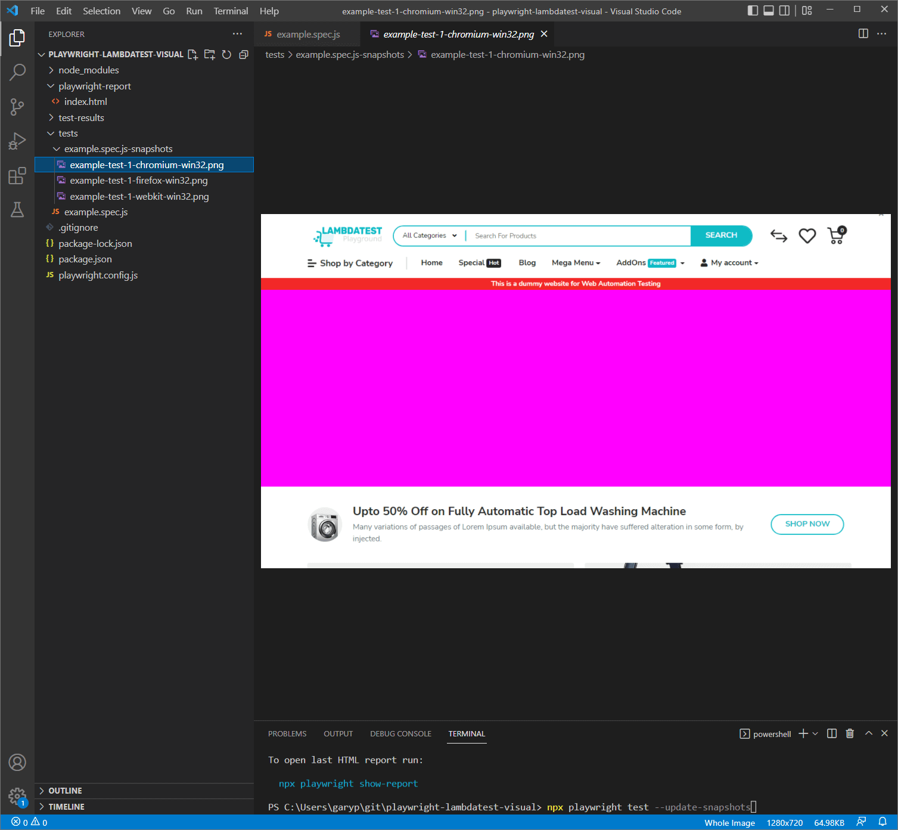Open the Search view in the Activity Bar

17,72
